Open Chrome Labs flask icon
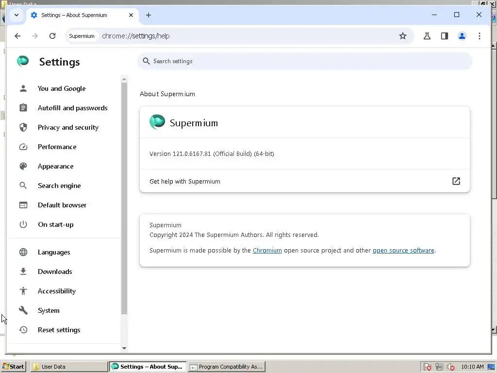This screenshot has height=373, width=497. pos(427,36)
